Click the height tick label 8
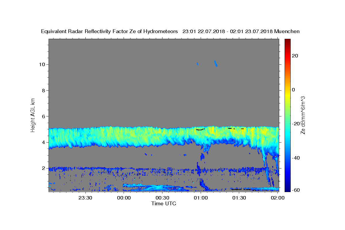 (44, 90)
